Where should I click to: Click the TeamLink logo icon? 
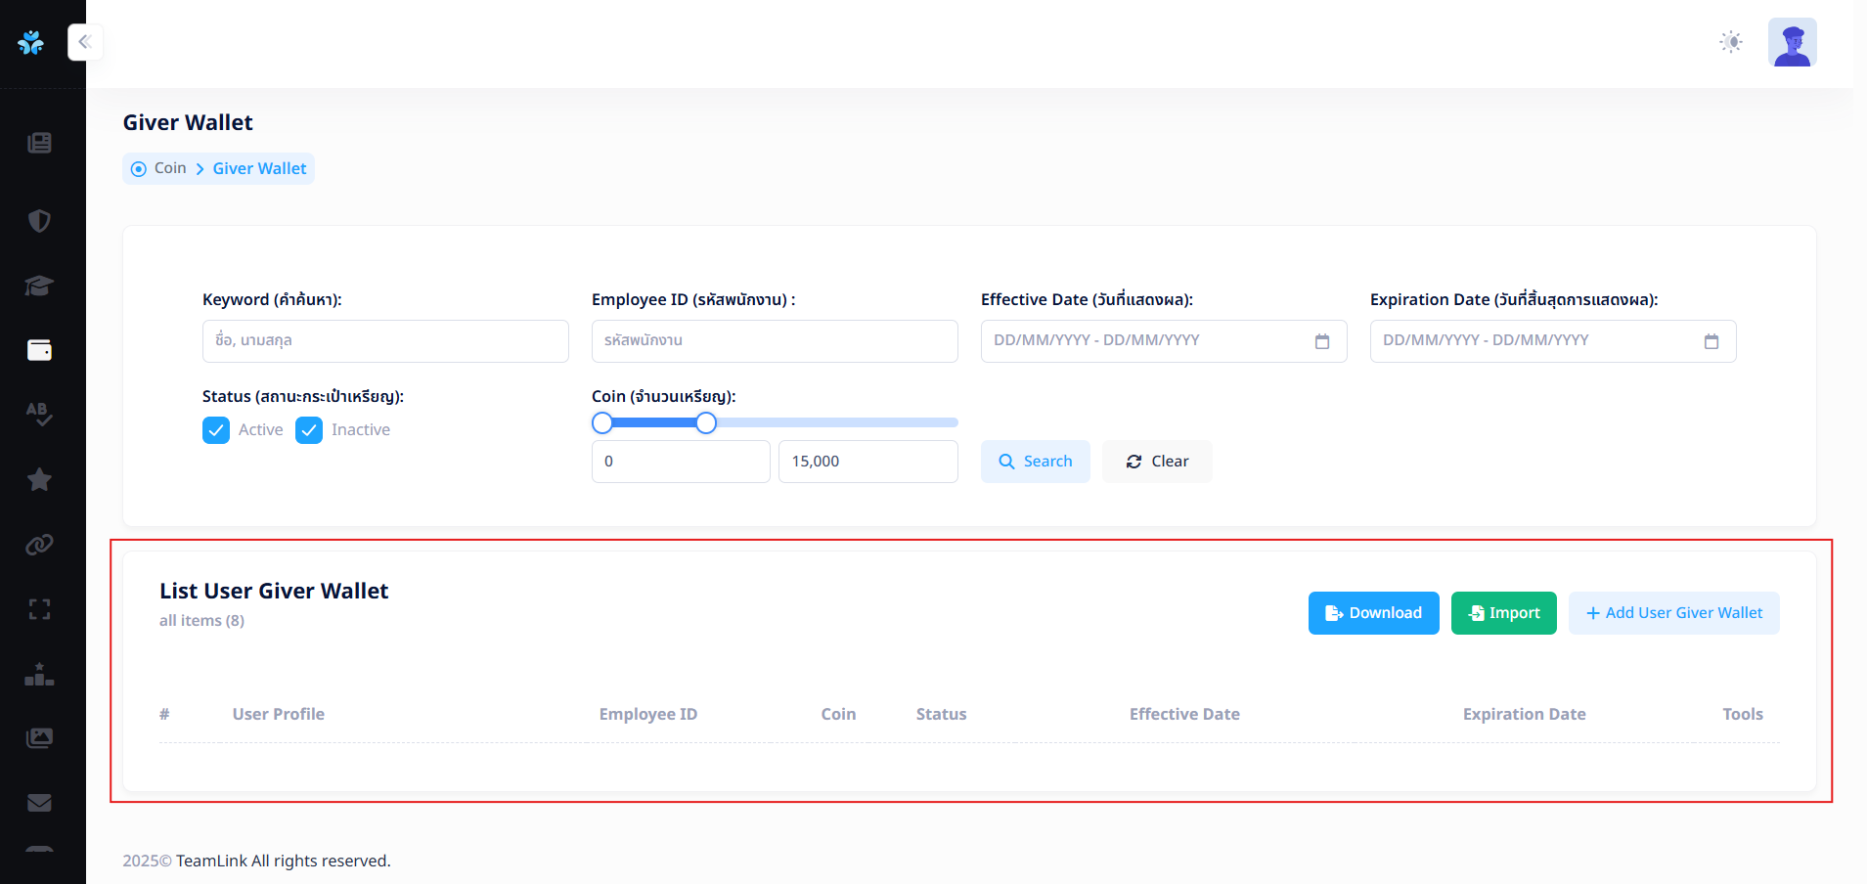(31, 42)
